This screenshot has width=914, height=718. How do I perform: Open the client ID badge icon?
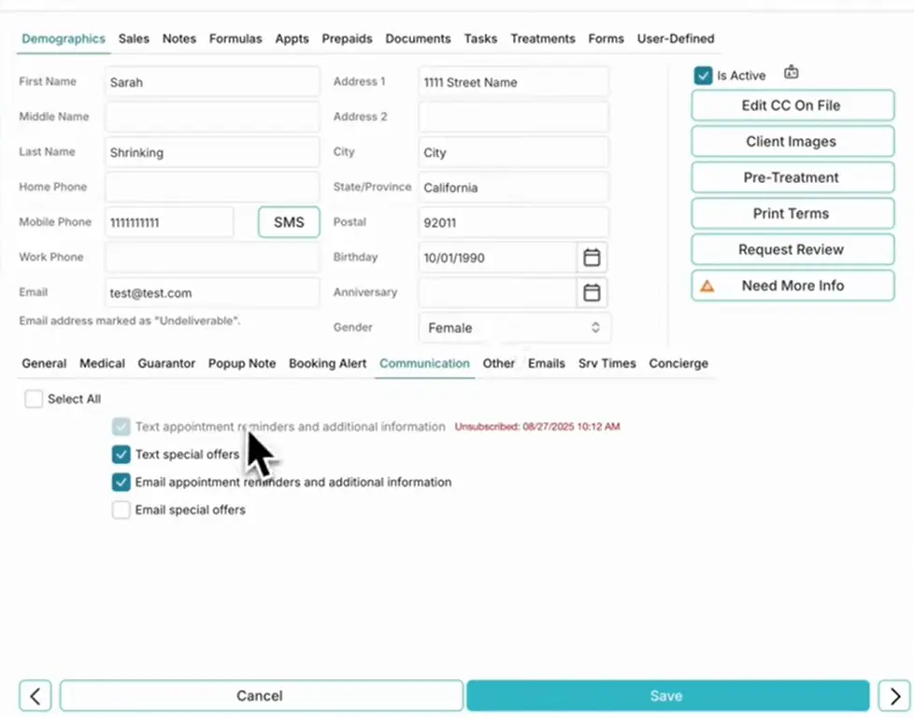coord(791,72)
